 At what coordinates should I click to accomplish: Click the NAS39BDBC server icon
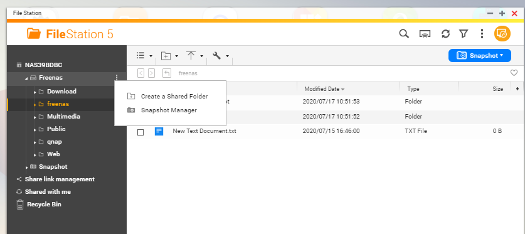19,65
